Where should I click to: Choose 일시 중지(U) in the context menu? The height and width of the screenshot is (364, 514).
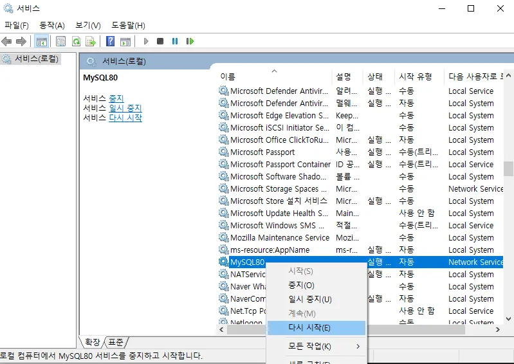(316, 299)
